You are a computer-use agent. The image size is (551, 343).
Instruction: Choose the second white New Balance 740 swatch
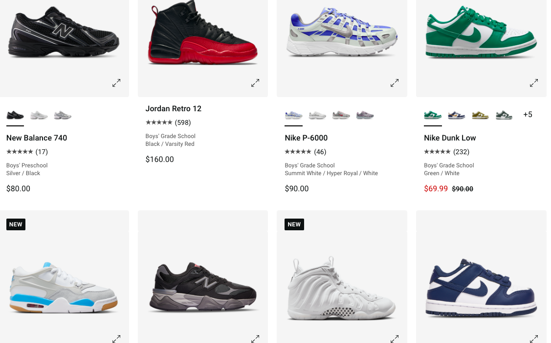pyautogui.click(x=39, y=115)
